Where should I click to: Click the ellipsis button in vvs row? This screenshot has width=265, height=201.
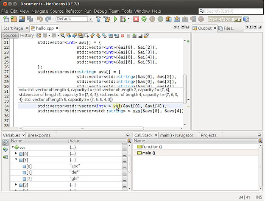coord(125,148)
